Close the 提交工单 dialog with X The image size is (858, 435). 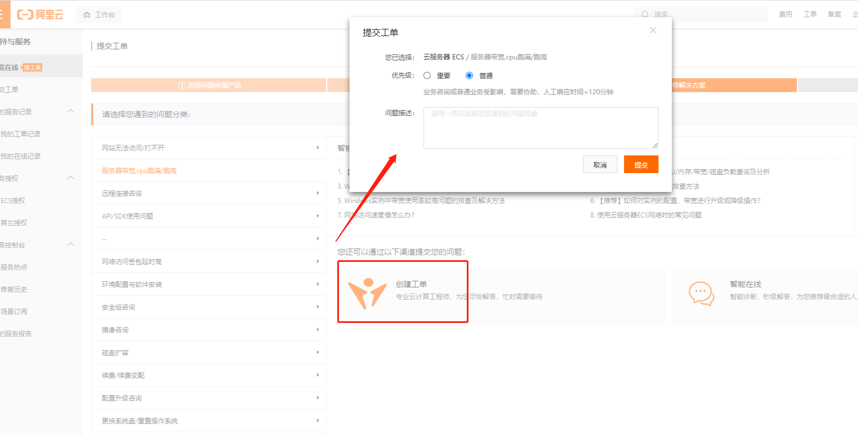(x=653, y=31)
